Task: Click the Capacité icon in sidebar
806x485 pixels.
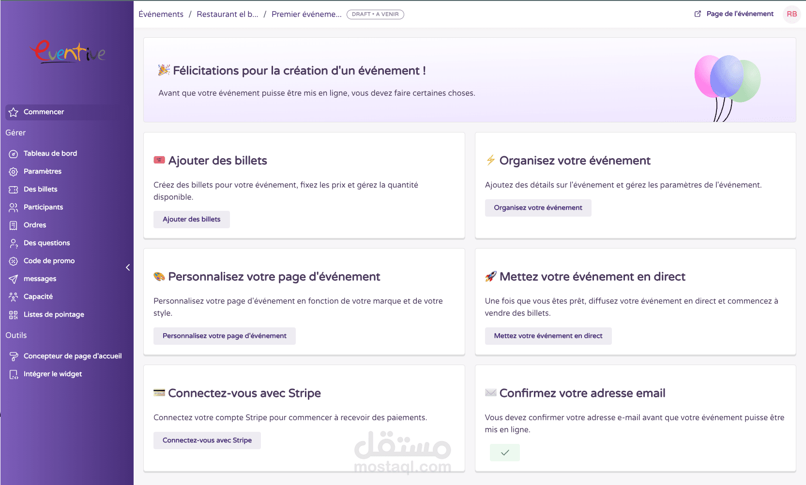Action: [14, 297]
